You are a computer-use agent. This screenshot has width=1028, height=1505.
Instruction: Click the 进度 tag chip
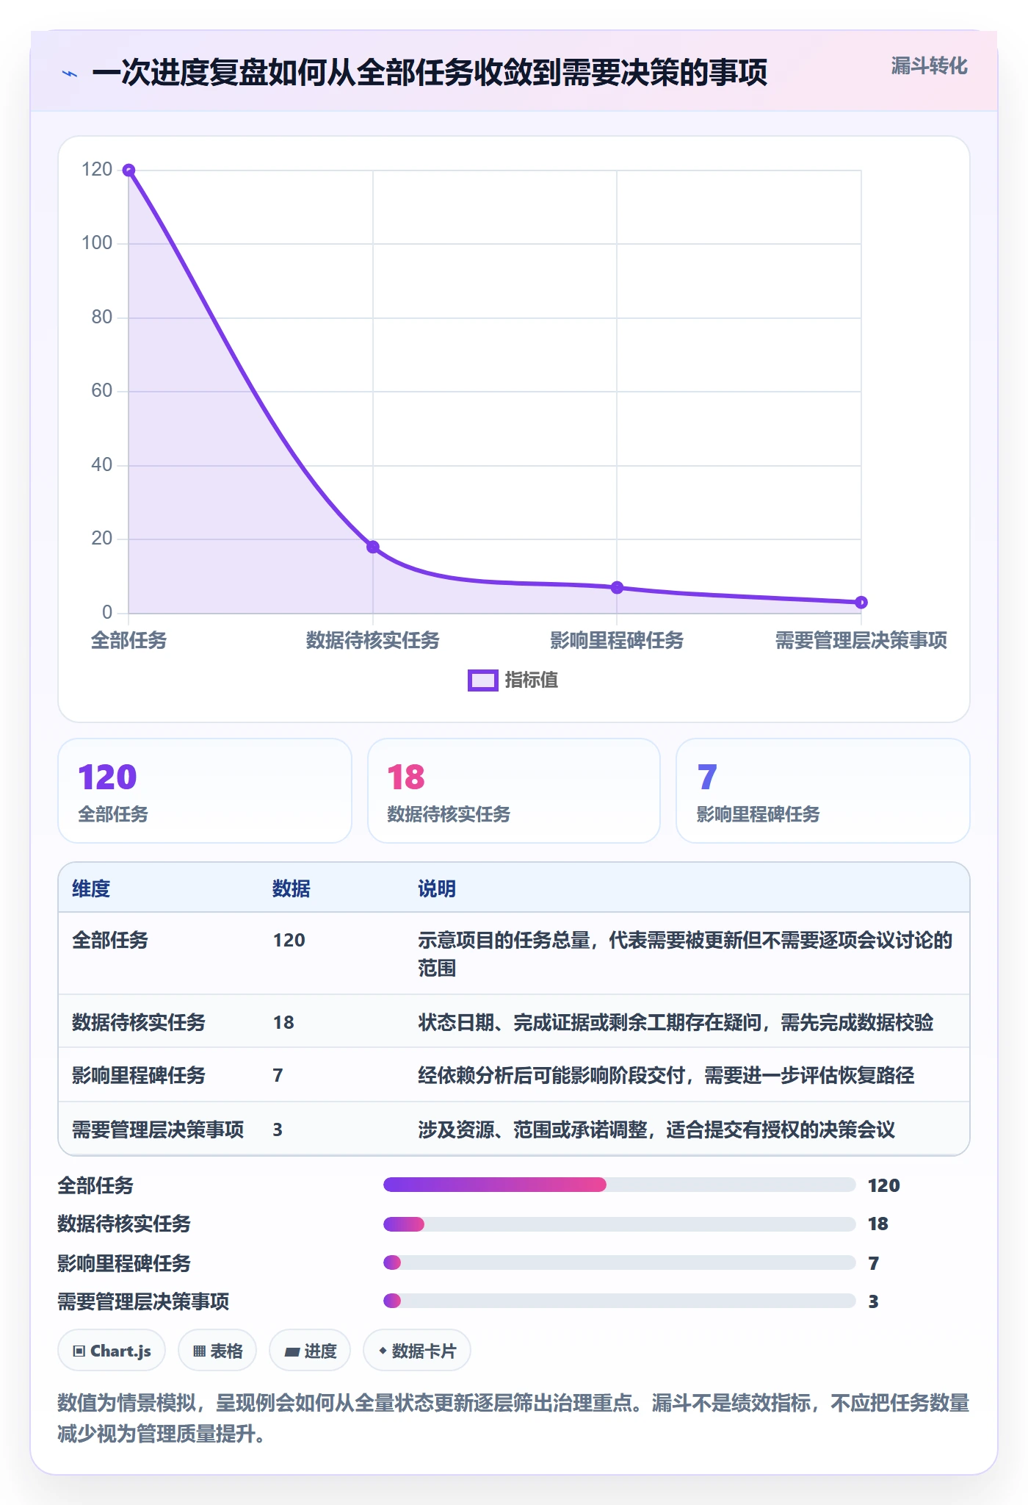[x=310, y=1351]
